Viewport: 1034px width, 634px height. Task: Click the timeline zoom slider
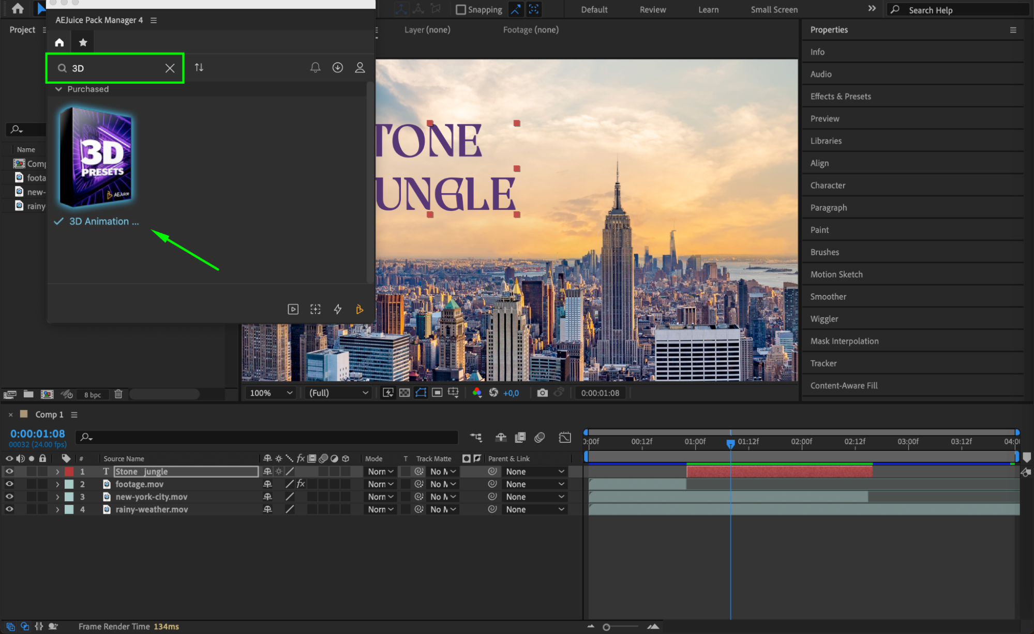606,627
